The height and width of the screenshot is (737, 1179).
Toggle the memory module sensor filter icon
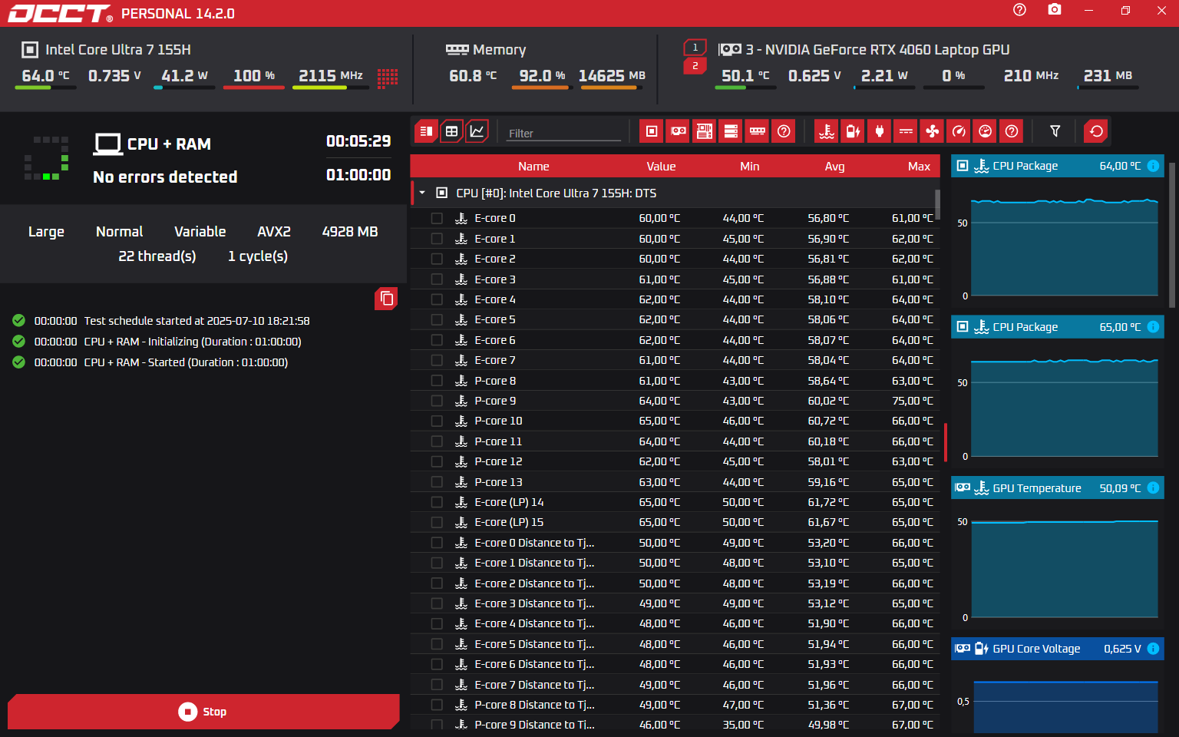pyautogui.click(x=758, y=131)
